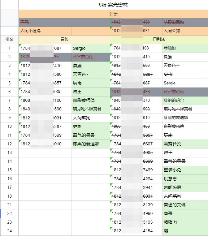Select '漆黑的赫迪娜' in rank 12 冒险
This screenshot has height=236, width=208.
(91, 144)
